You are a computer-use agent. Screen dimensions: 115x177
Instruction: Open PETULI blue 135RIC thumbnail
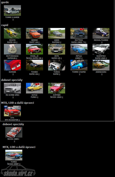pyautogui.click(x=79, y=49)
